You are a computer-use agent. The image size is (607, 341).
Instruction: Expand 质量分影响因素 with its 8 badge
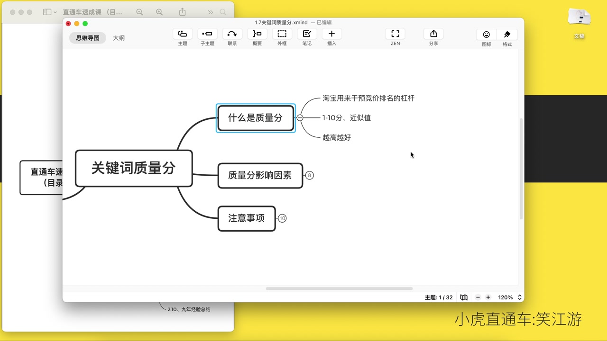tap(309, 175)
